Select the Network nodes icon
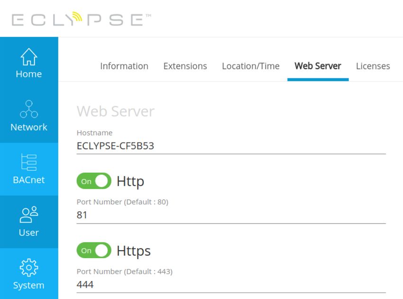403x299 pixels. pyautogui.click(x=29, y=109)
